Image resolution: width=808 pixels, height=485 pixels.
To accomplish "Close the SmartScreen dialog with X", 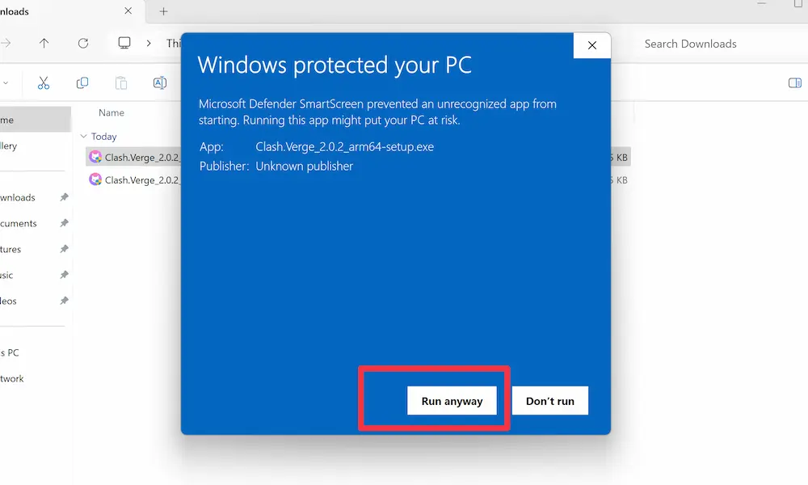I will 591,46.
